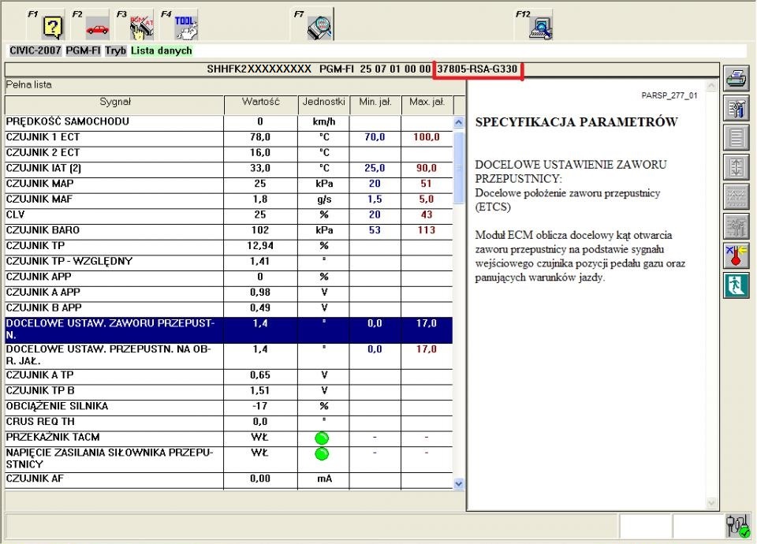
Task: Click green indicator for PRZEKAŹNIK TACM
Action: [x=322, y=438]
